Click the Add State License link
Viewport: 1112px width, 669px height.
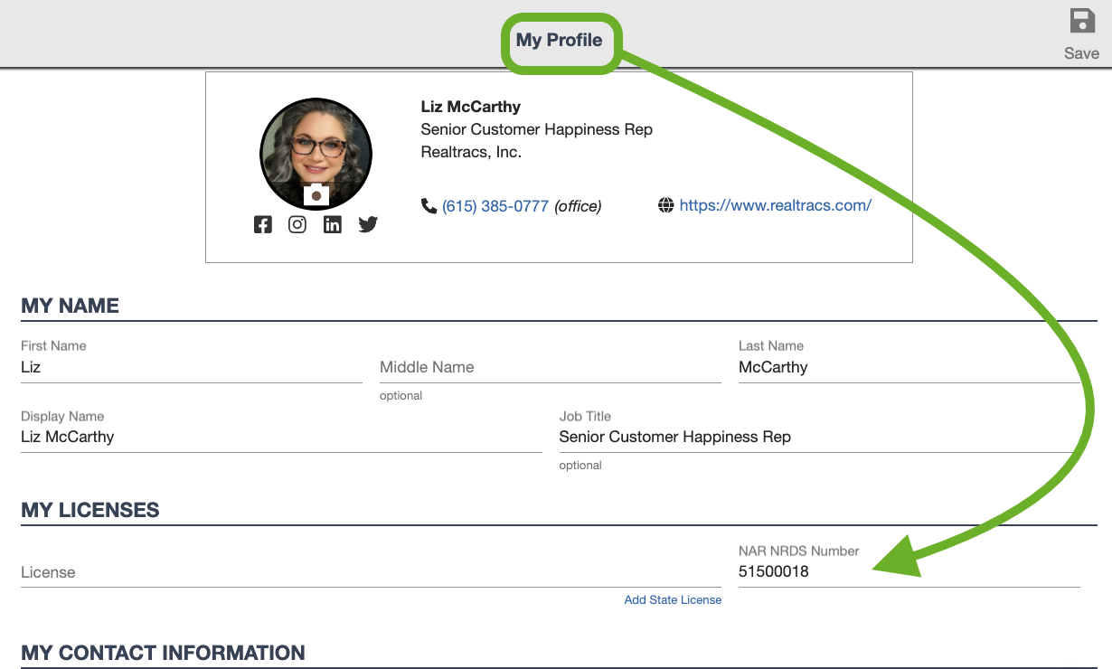pyautogui.click(x=673, y=599)
